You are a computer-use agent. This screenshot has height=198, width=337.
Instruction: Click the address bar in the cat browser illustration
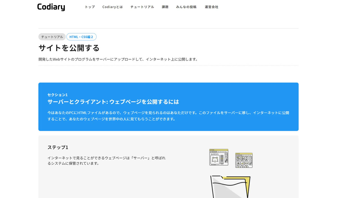[x=214, y=151]
